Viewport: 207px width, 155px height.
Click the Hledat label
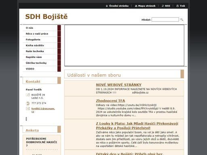[x=146, y=20]
